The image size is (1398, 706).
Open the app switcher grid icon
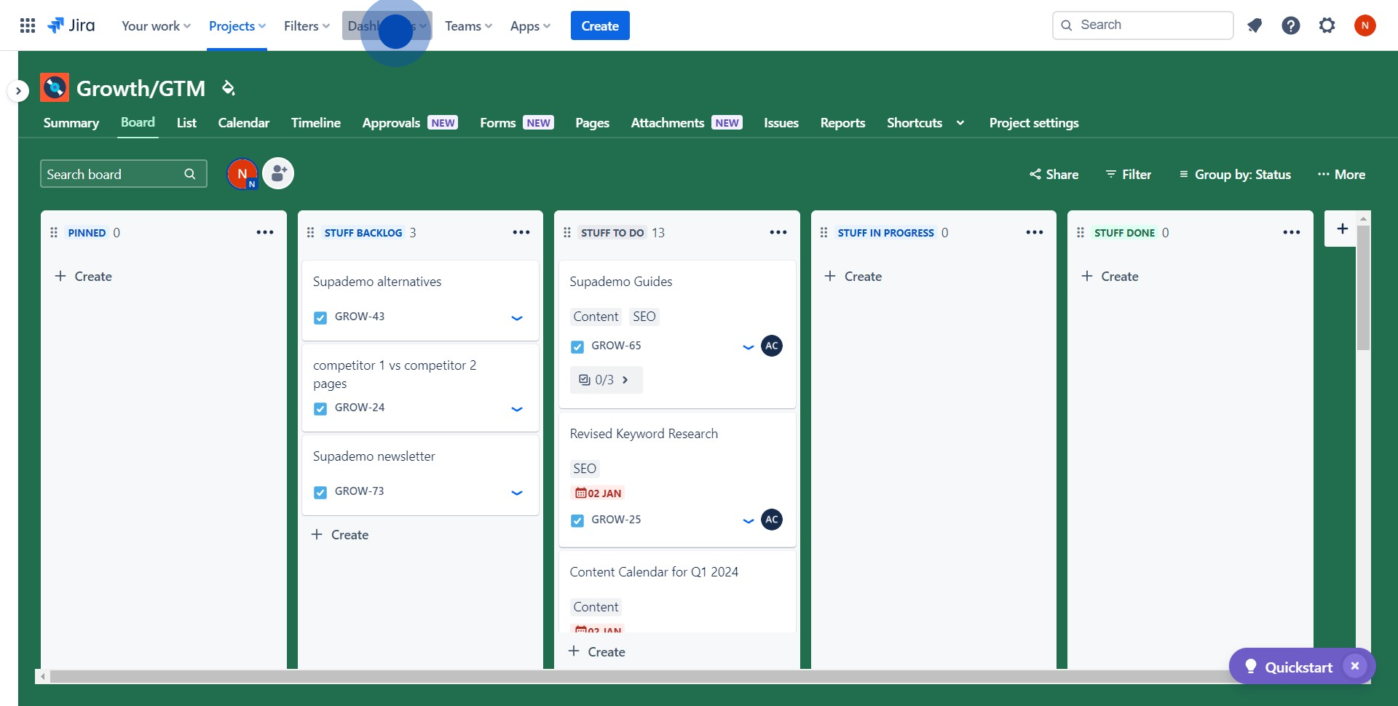click(28, 25)
